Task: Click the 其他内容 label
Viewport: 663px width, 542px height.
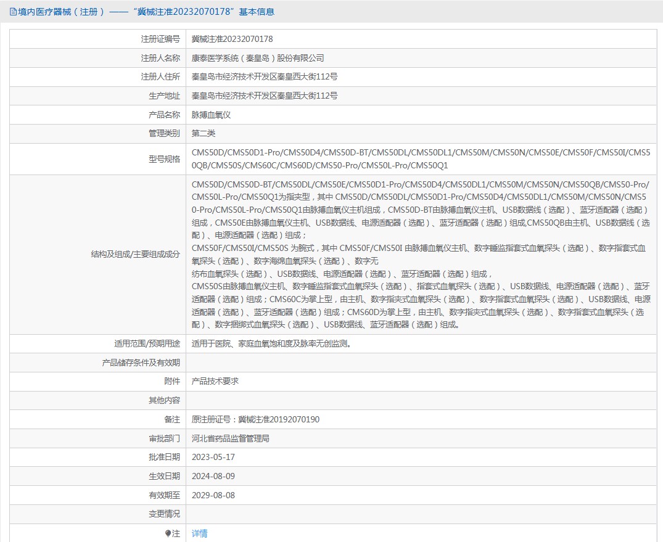Action: (164, 400)
